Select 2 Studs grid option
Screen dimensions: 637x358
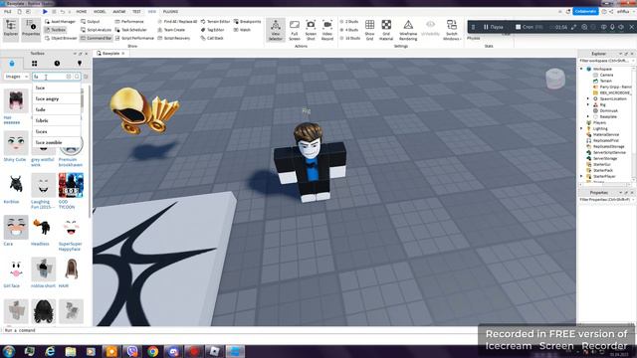pos(349,21)
